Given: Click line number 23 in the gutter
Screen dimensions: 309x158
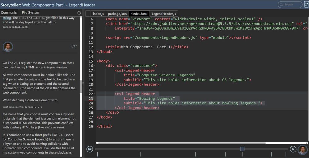Looking at the screenshot, I should [91, 99].
